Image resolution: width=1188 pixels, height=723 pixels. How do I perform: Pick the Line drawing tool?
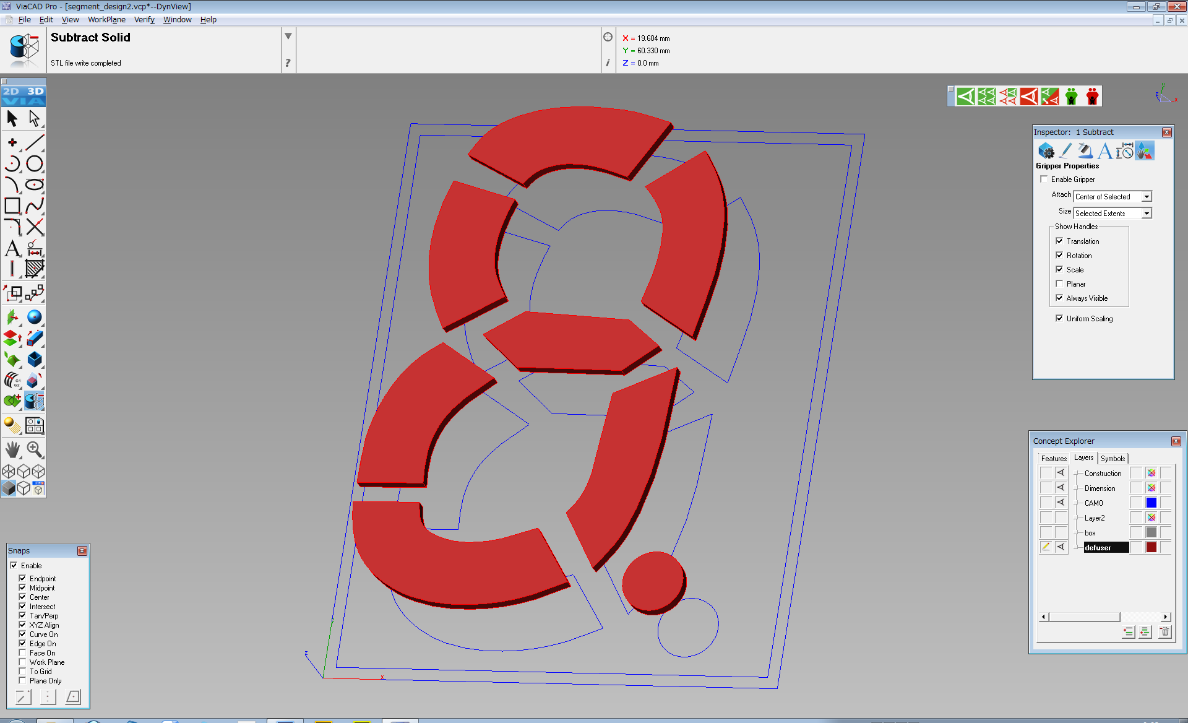35,142
